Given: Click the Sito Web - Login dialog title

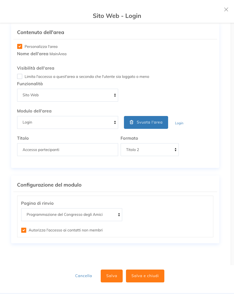Looking at the screenshot, I should (117, 16).
